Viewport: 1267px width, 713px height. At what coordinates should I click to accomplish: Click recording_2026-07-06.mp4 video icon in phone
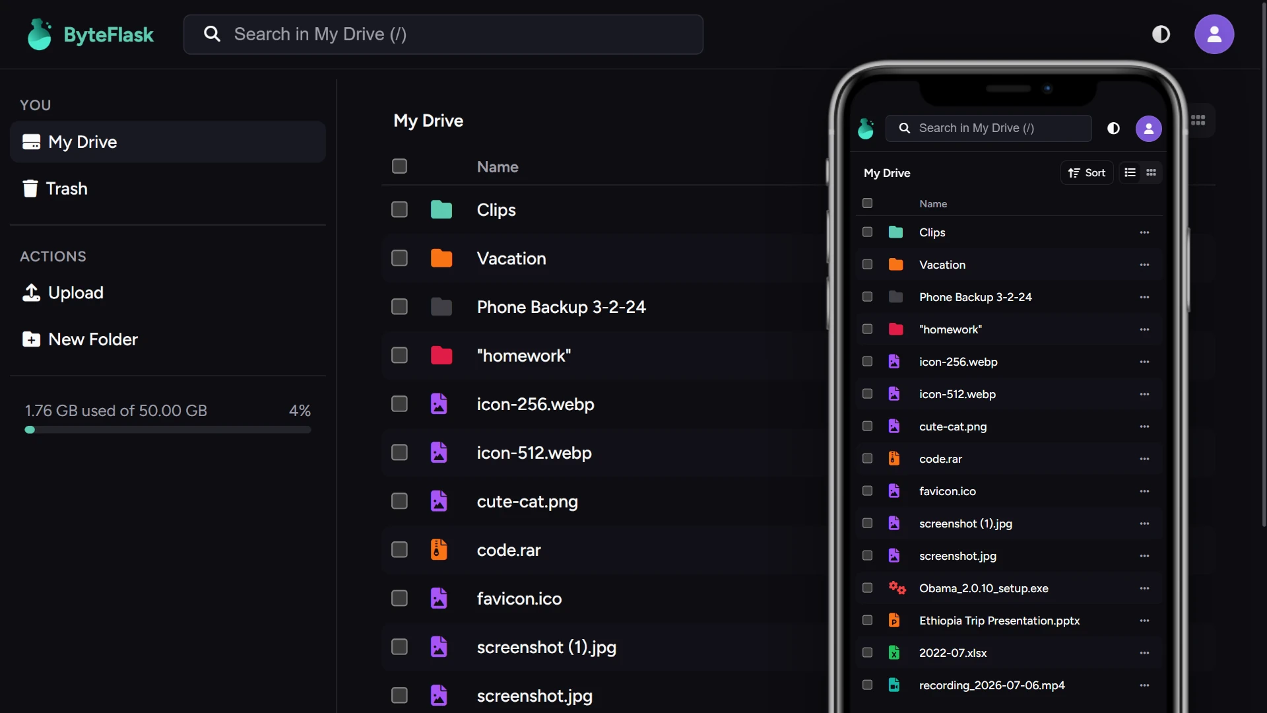pos(894,685)
